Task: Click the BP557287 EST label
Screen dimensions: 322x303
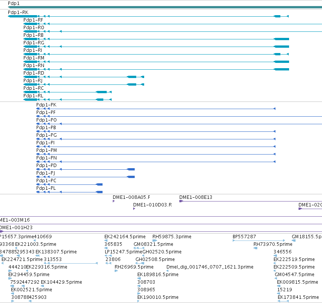Action: coord(244,237)
